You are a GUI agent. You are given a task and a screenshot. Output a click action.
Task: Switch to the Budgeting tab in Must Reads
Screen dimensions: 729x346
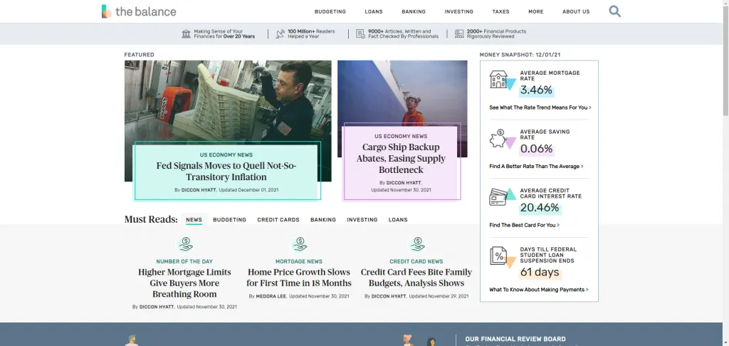[230, 219]
